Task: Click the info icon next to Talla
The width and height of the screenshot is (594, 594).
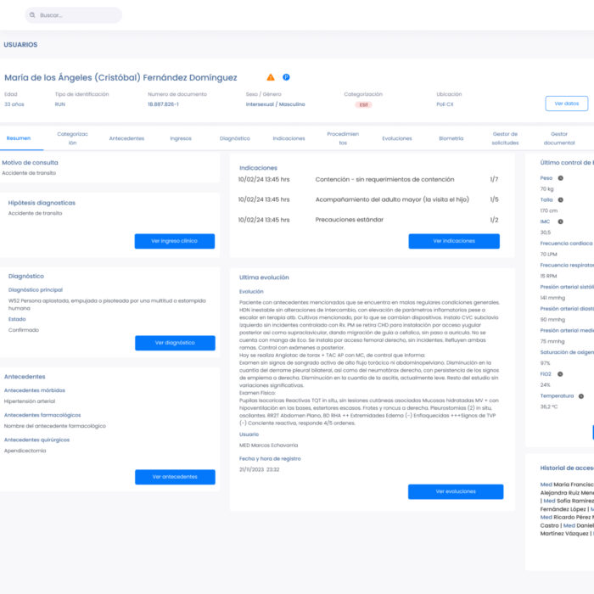Action: [x=561, y=199]
